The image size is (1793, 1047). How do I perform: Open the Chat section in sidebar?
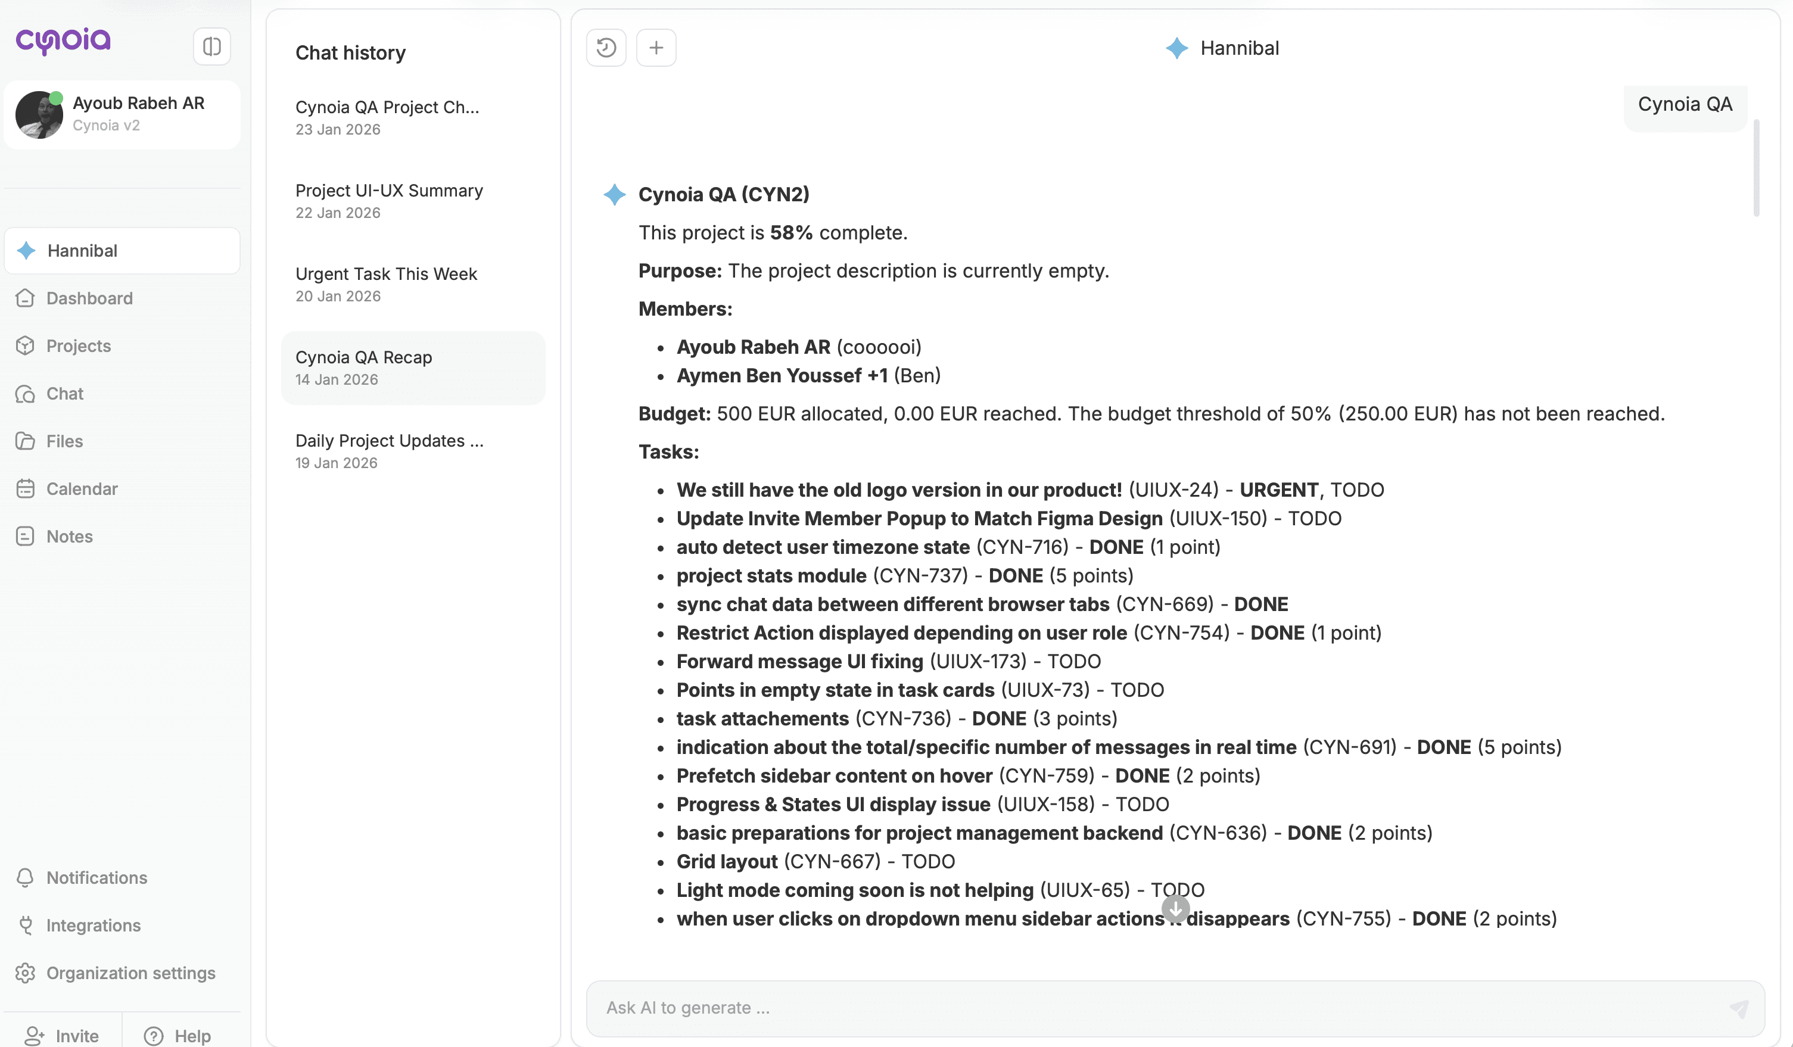pyautogui.click(x=65, y=393)
